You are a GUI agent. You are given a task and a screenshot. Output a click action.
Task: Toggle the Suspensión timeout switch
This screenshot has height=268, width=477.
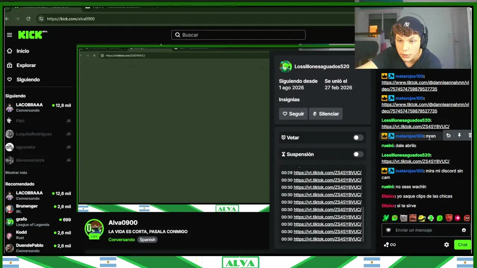(x=358, y=154)
